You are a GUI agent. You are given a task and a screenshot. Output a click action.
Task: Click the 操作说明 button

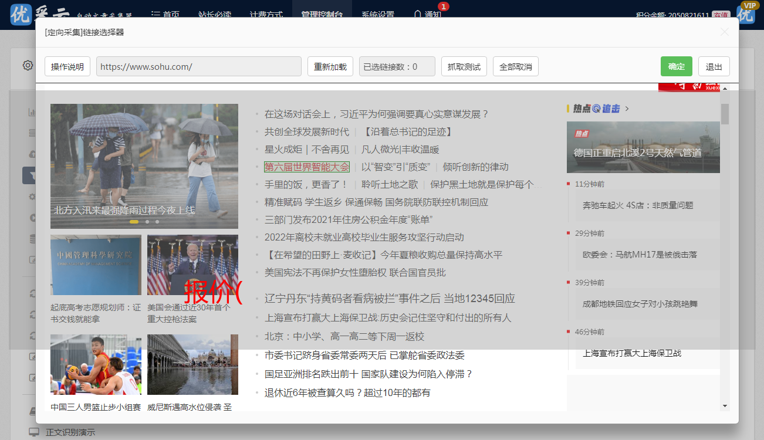(x=67, y=66)
